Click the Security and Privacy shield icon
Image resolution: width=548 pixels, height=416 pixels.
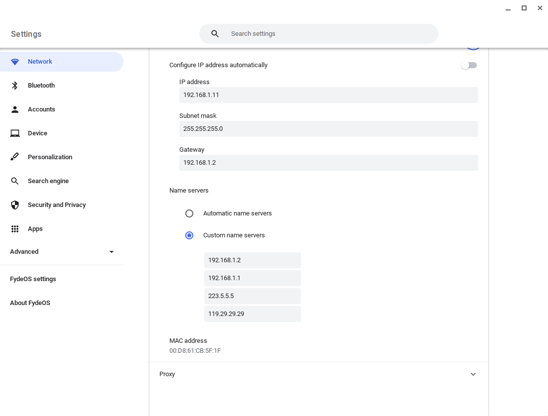(14, 205)
